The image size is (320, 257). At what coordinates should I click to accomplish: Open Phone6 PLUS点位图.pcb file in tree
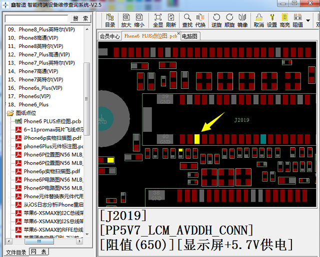(x=48, y=121)
